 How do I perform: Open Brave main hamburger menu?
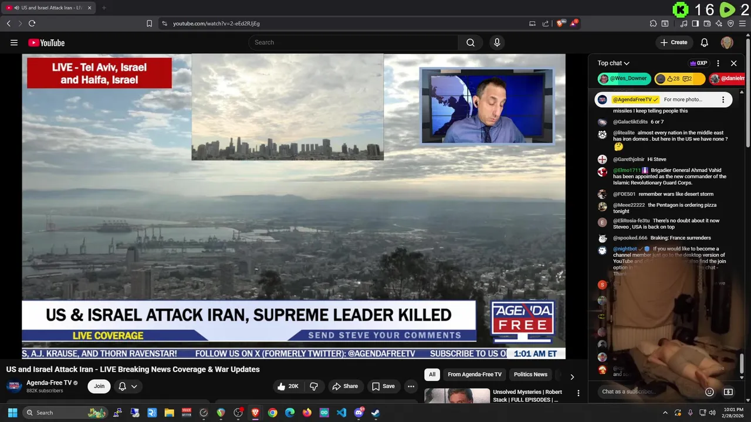742,23
